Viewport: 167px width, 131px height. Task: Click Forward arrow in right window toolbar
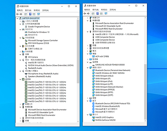tap(88, 13)
